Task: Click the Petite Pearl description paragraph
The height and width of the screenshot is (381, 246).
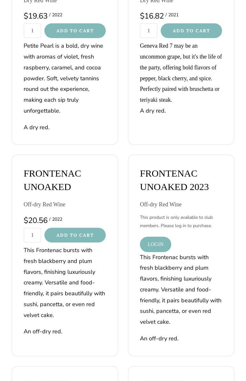Action: (63, 78)
